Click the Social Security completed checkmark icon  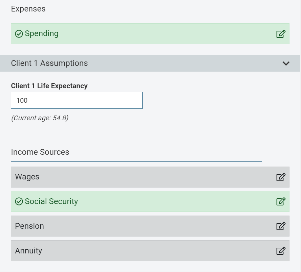tap(19, 201)
